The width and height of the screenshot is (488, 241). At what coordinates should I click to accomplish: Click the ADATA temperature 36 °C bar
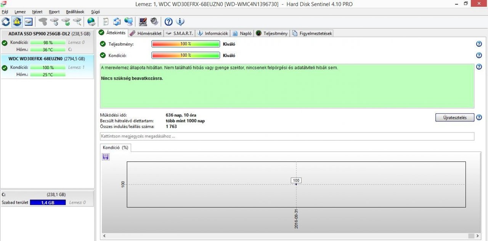48,49
